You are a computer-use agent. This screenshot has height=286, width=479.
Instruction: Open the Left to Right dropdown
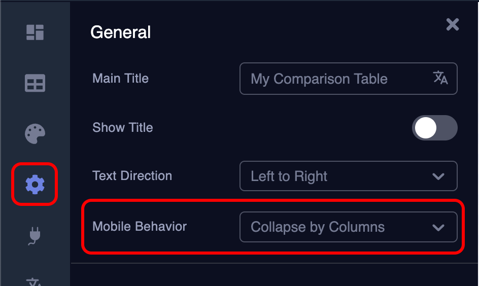pyautogui.click(x=348, y=176)
